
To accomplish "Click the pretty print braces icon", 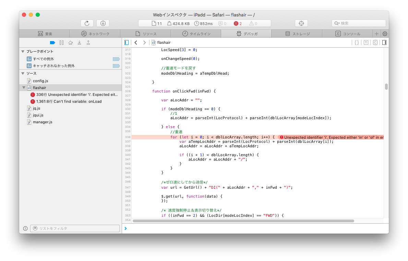I will coord(357,42).
